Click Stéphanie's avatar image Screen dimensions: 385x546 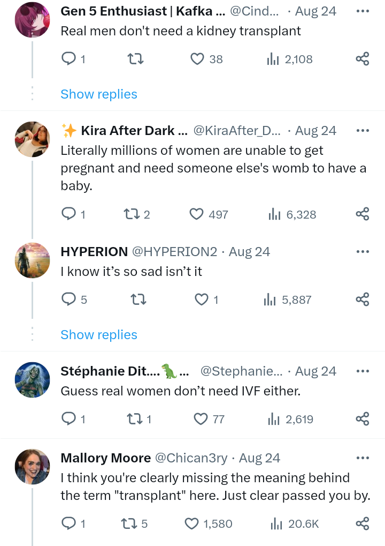tap(32, 380)
